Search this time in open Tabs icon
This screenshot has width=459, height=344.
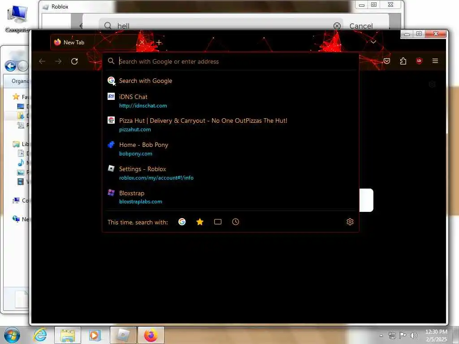[x=218, y=222]
